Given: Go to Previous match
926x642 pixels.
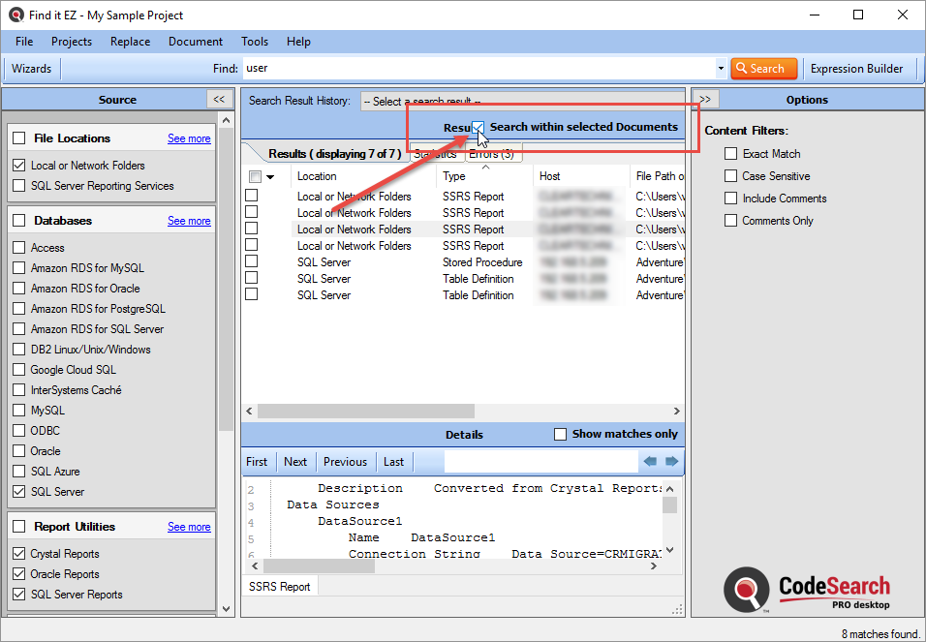Looking at the screenshot, I should (345, 462).
